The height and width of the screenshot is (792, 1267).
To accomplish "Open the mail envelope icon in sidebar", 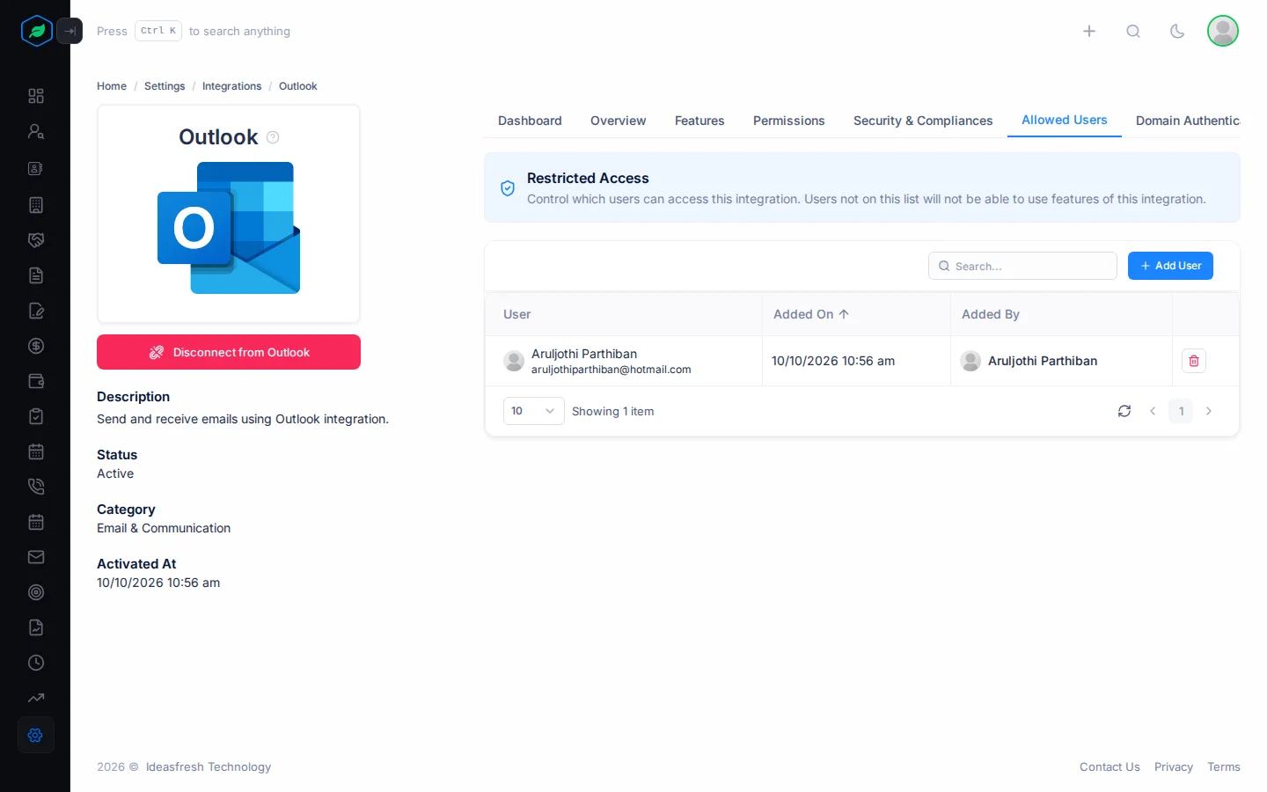I will click(x=36, y=557).
